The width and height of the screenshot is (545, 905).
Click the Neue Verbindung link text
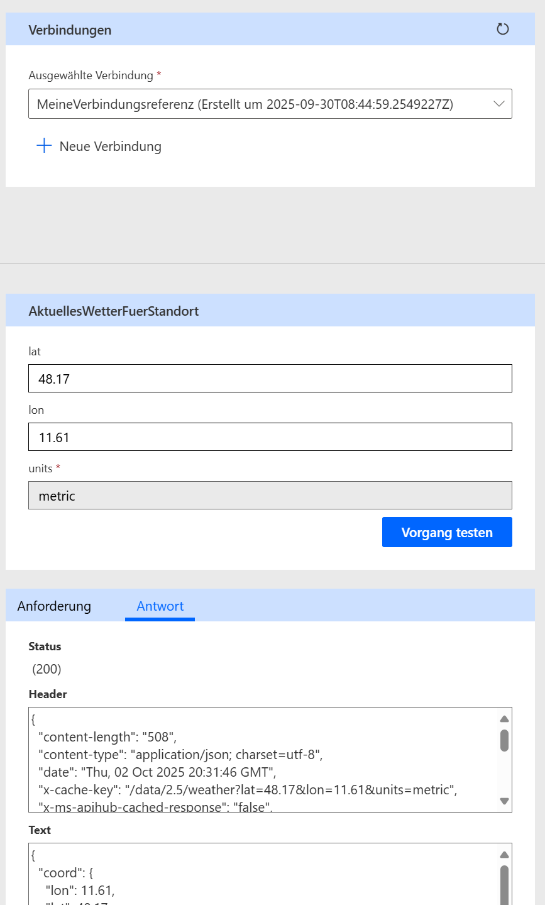111,147
